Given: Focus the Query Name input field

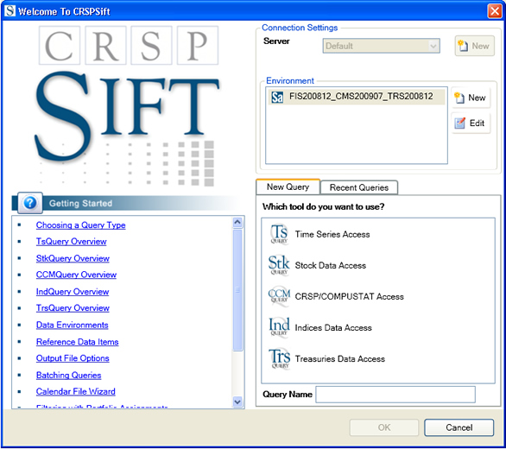Looking at the screenshot, I should click(x=395, y=394).
